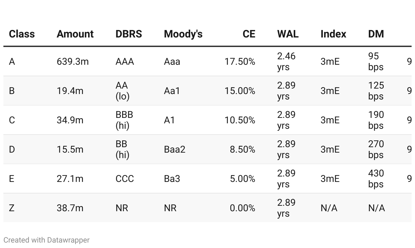This screenshot has width=415, height=248.
Task: Click the Class column header
Action: (x=22, y=34)
